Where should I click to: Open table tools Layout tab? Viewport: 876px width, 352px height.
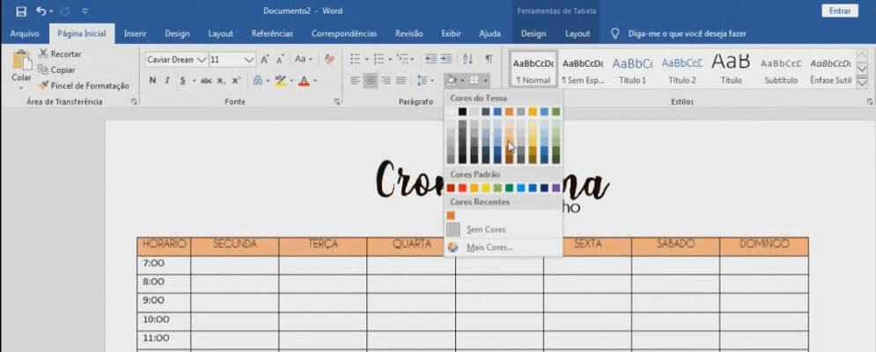(578, 33)
